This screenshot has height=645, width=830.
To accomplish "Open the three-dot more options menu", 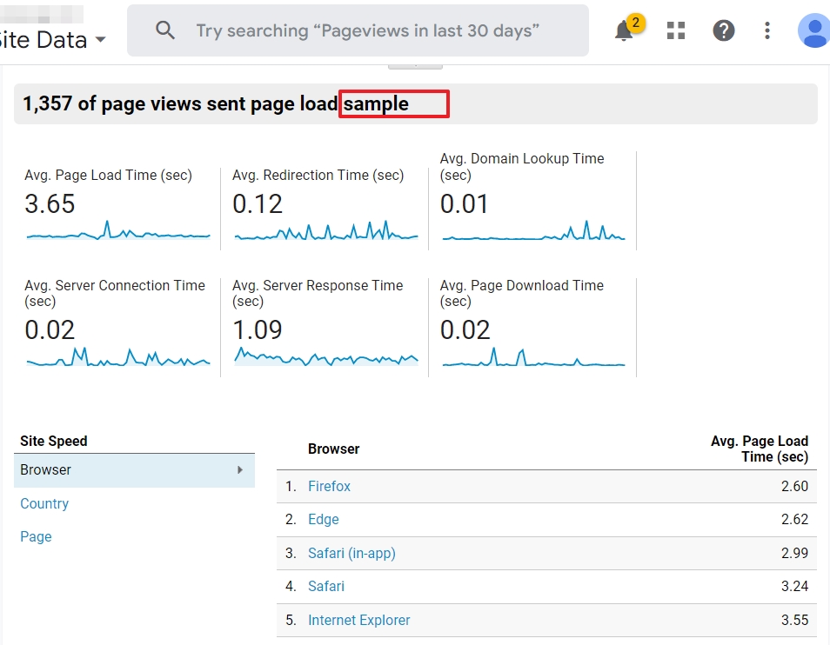I will point(767,30).
